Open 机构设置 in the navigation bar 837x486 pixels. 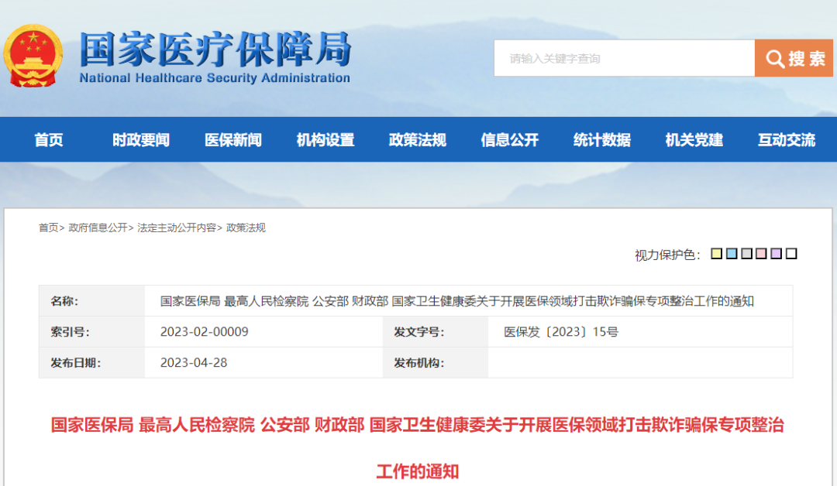[325, 139]
